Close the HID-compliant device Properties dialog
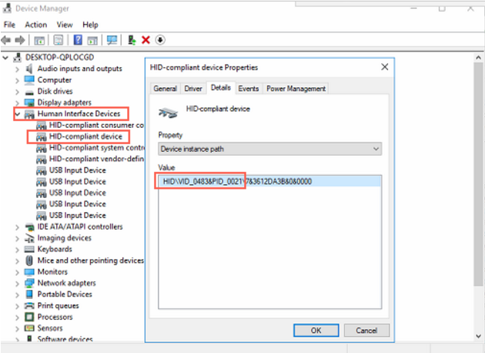 tap(384, 68)
